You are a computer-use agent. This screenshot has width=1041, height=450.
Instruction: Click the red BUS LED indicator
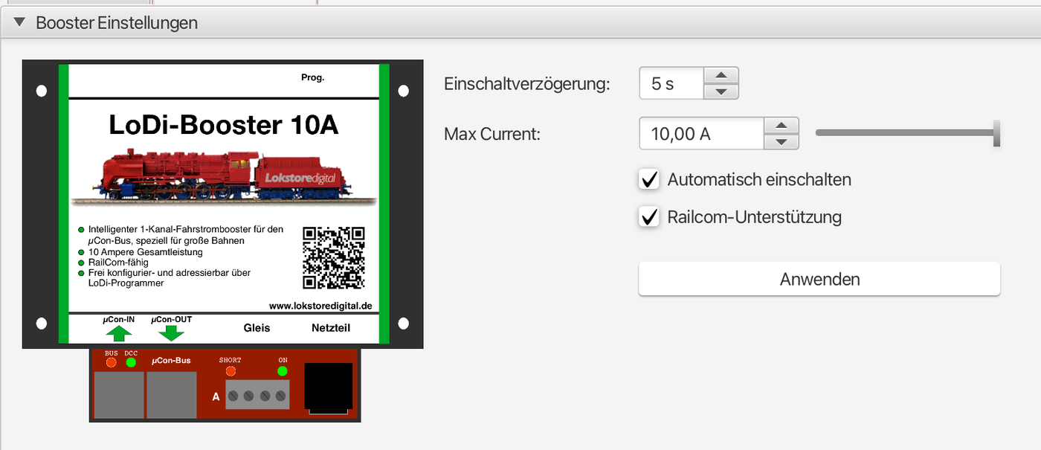112,362
